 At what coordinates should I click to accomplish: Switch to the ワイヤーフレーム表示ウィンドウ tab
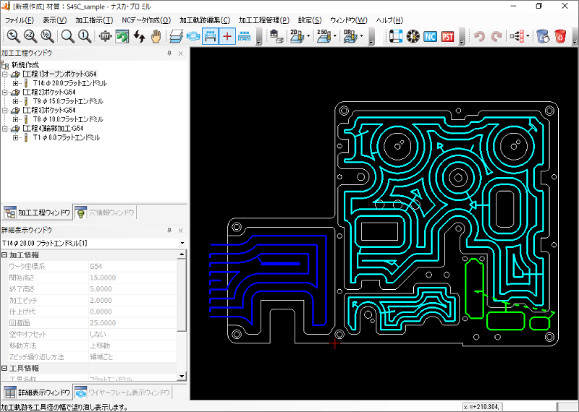pyautogui.click(x=122, y=392)
